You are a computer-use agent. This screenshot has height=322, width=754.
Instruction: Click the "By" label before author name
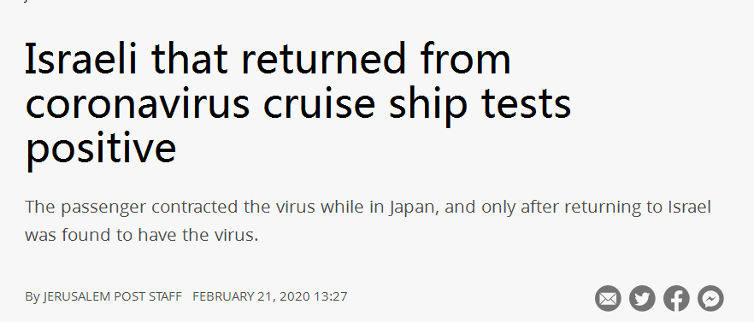tap(32, 297)
